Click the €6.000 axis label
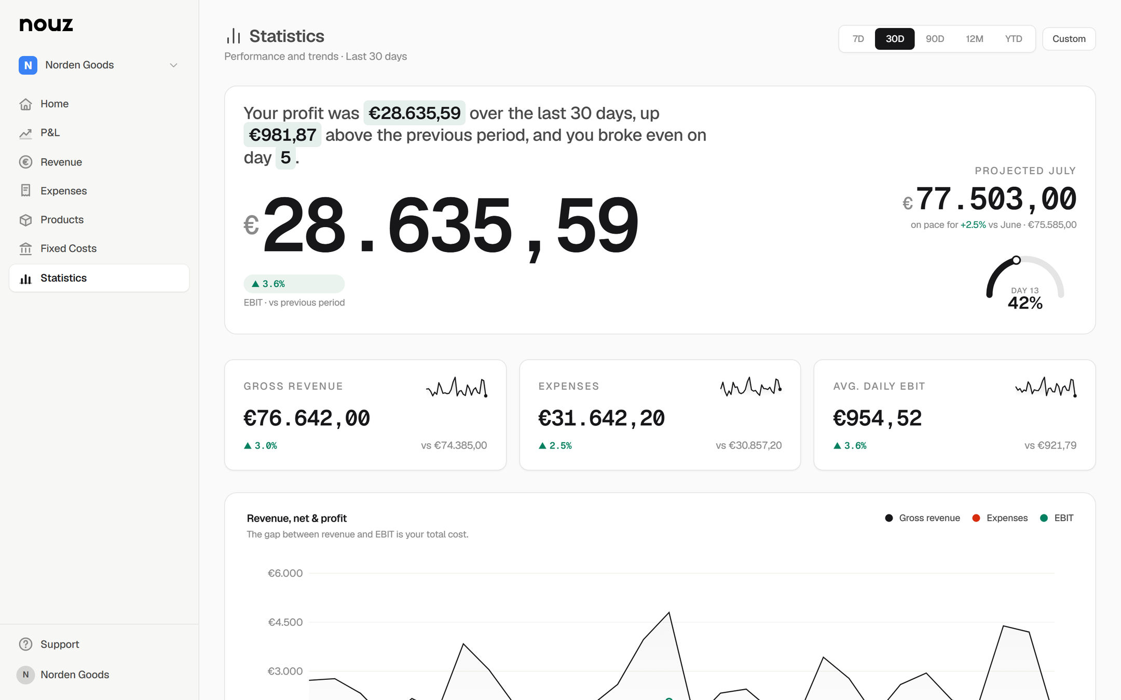The width and height of the screenshot is (1121, 700). pyautogui.click(x=285, y=573)
